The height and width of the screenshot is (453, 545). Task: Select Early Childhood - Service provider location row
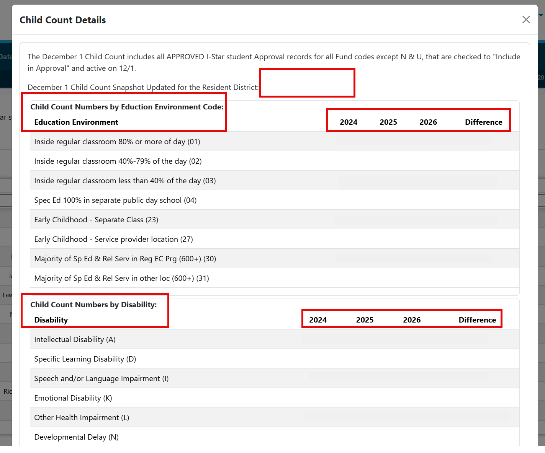tap(113, 239)
